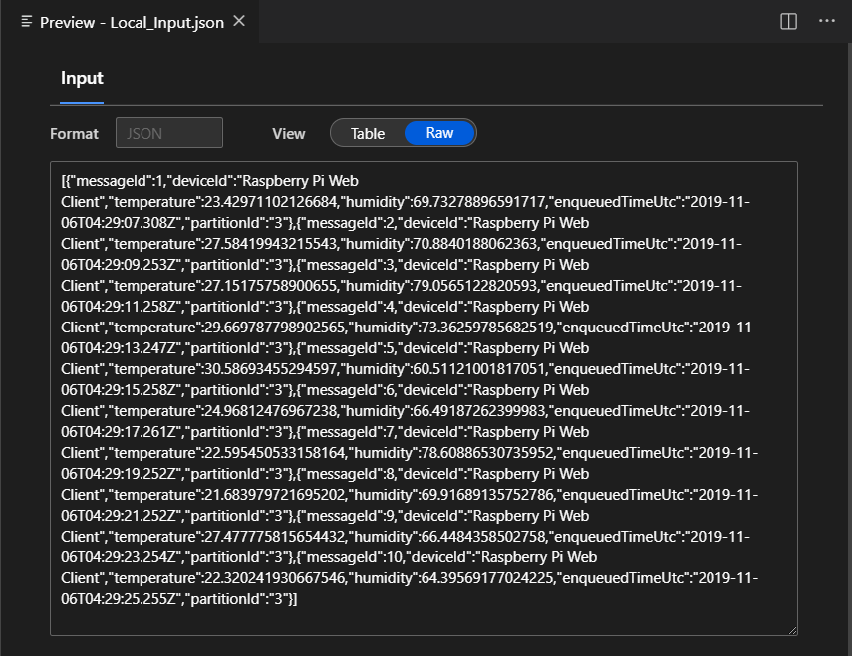Select the Preview - Local_Input.json editor tab
The height and width of the screenshot is (656, 852).
pyautogui.click(x=130, y=22)
